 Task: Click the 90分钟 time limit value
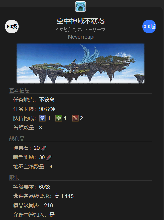pyautogui.click(x=47, y=109)
